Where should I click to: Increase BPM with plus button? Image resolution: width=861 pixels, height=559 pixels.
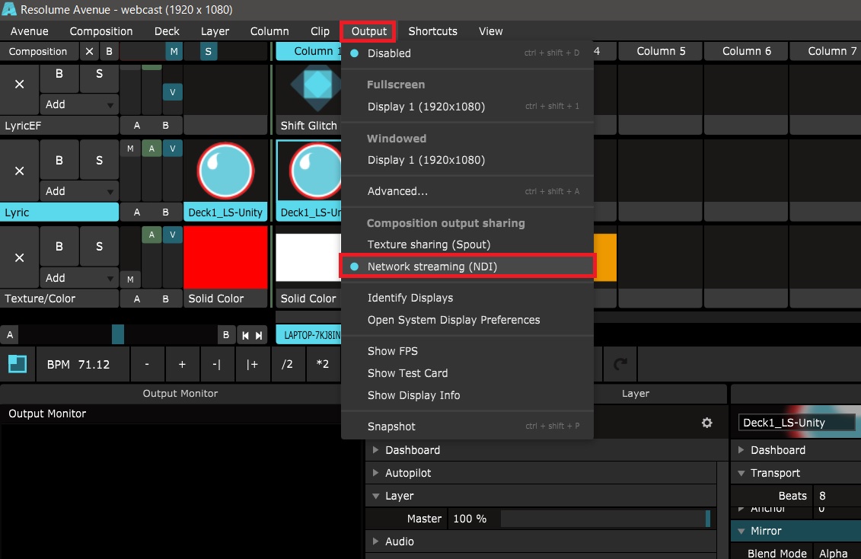[x=182, y=364]
